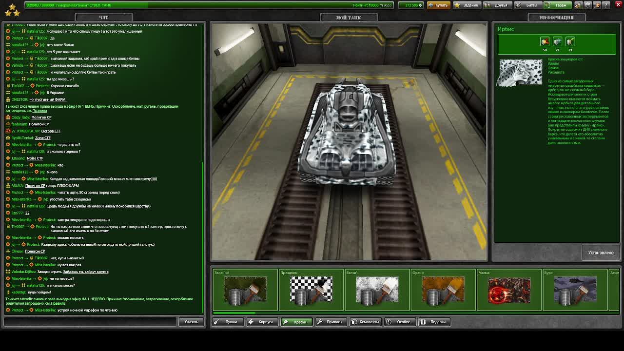Select the Буря paint
Screen dimensions: 624x351
click(575, 290)
